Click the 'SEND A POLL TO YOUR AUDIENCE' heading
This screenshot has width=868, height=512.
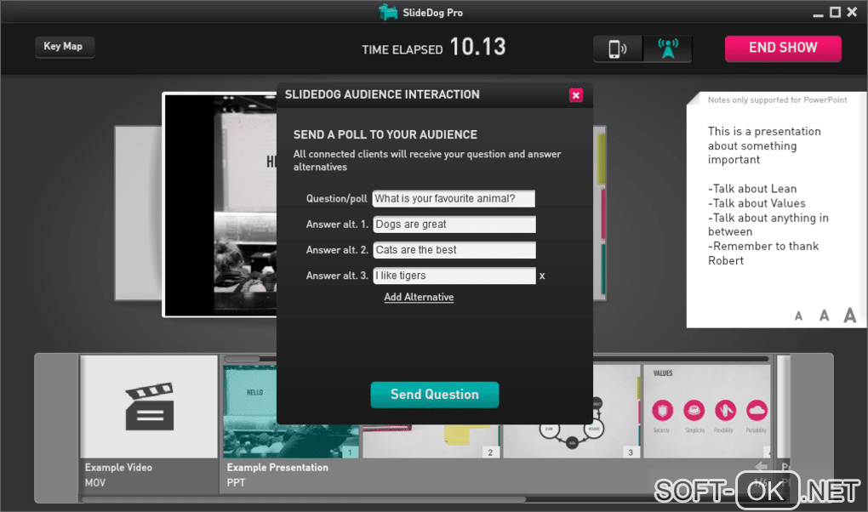pyautogui.click(x=385, y=134)
